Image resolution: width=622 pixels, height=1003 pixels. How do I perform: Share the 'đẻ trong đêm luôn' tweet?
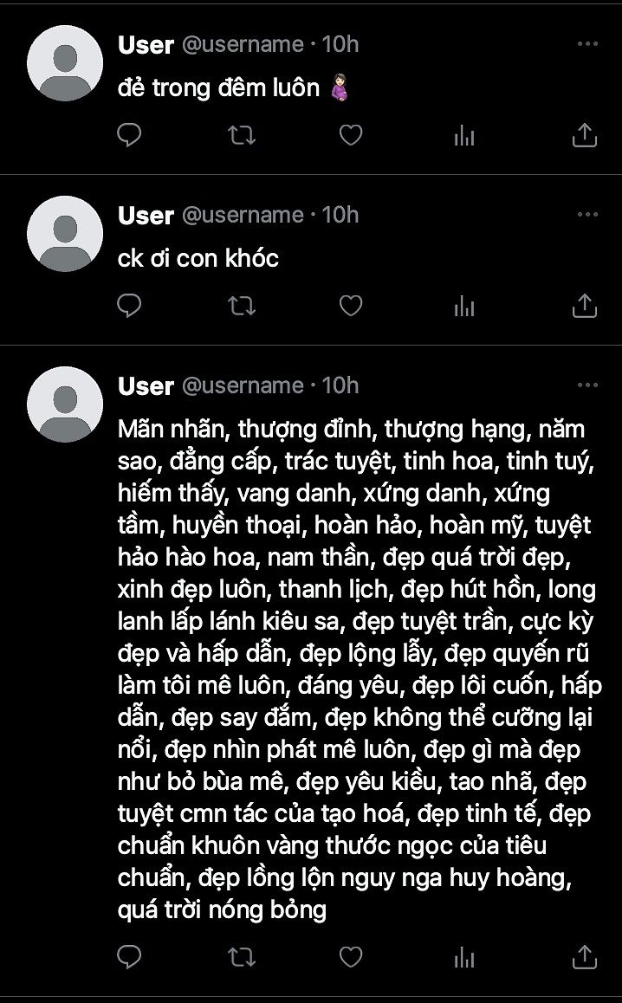pos(584,135)
